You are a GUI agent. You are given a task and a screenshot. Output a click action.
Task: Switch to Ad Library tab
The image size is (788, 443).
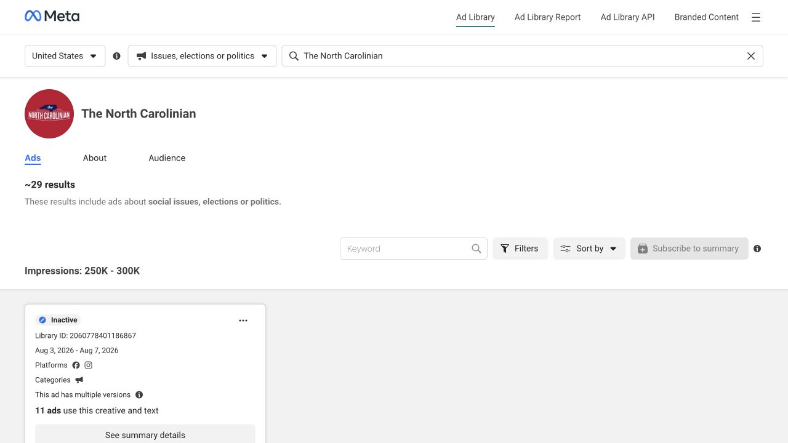(x=475, y=17)
